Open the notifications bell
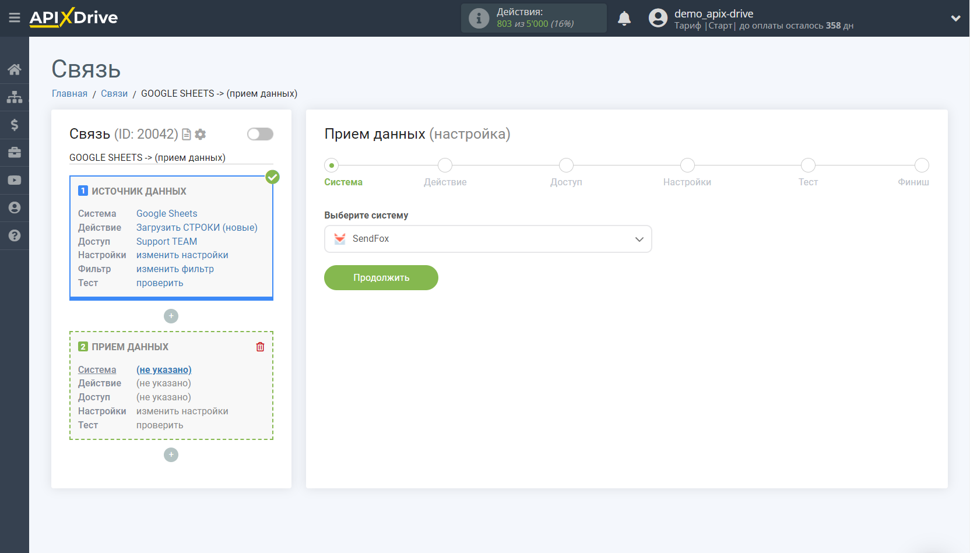The image size is (970, 553). pos(624,18)
